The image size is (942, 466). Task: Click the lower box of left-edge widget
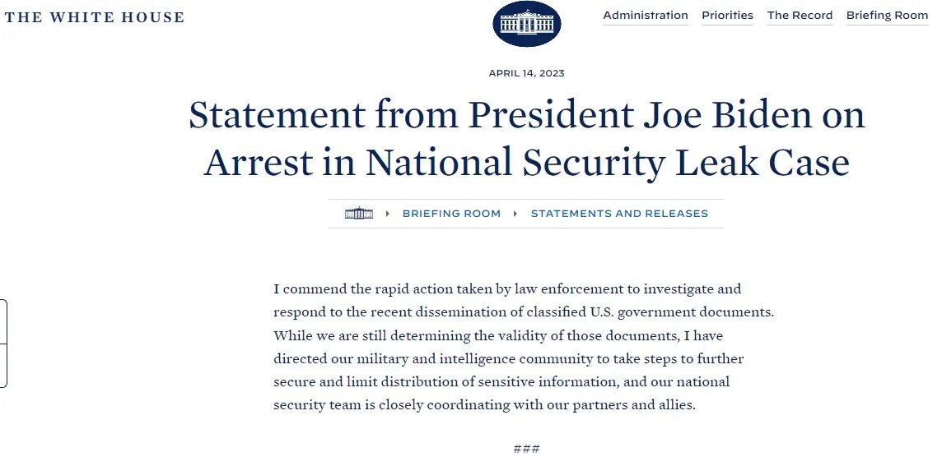[3, 365]
